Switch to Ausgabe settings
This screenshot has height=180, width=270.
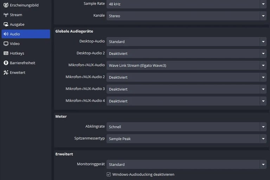pyautogui.click(x=26, y=25)
